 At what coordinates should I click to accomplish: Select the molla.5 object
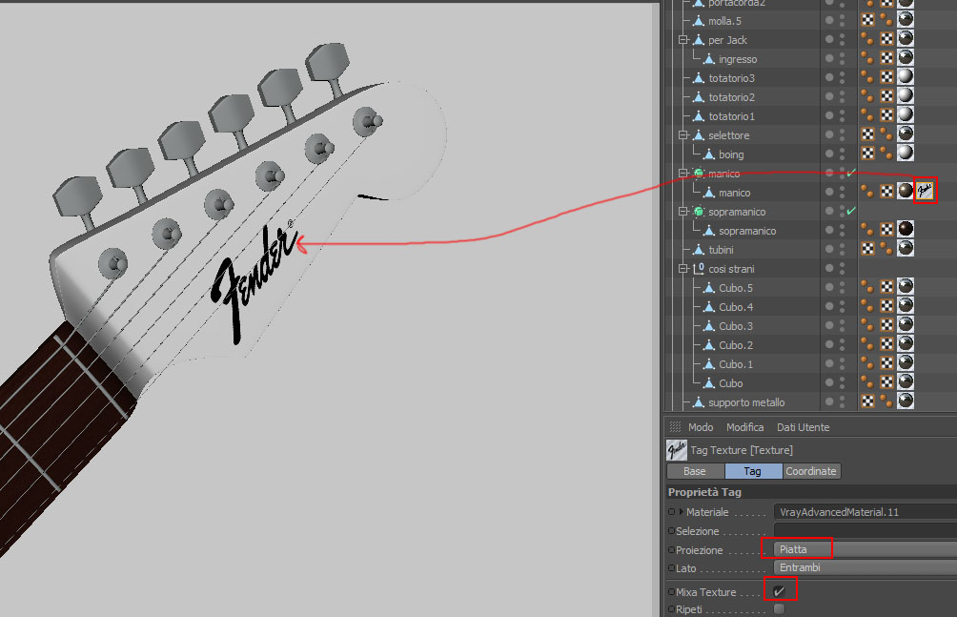[x=724, y=21]
